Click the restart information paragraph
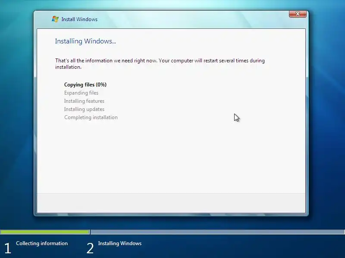The width and height of the screenshot is (345, 258). coord(160,64)
